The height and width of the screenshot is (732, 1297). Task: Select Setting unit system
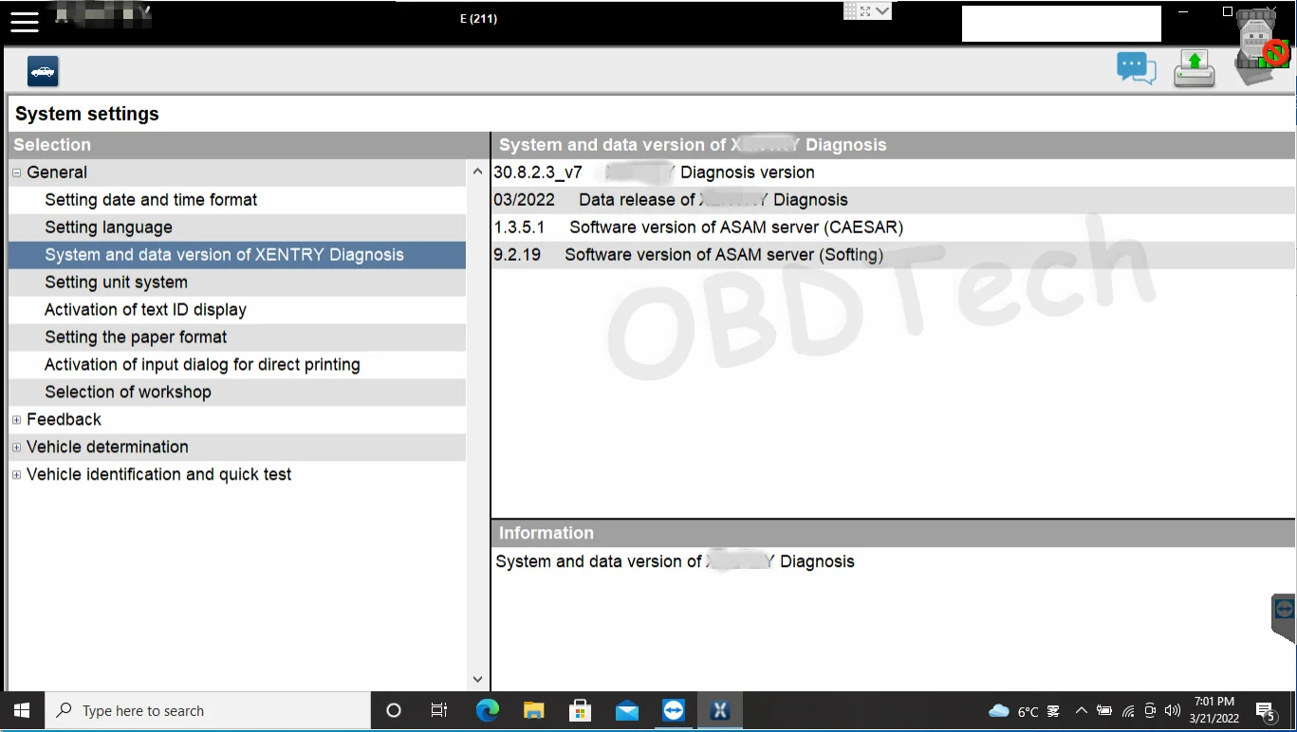[x=237, y=283]
